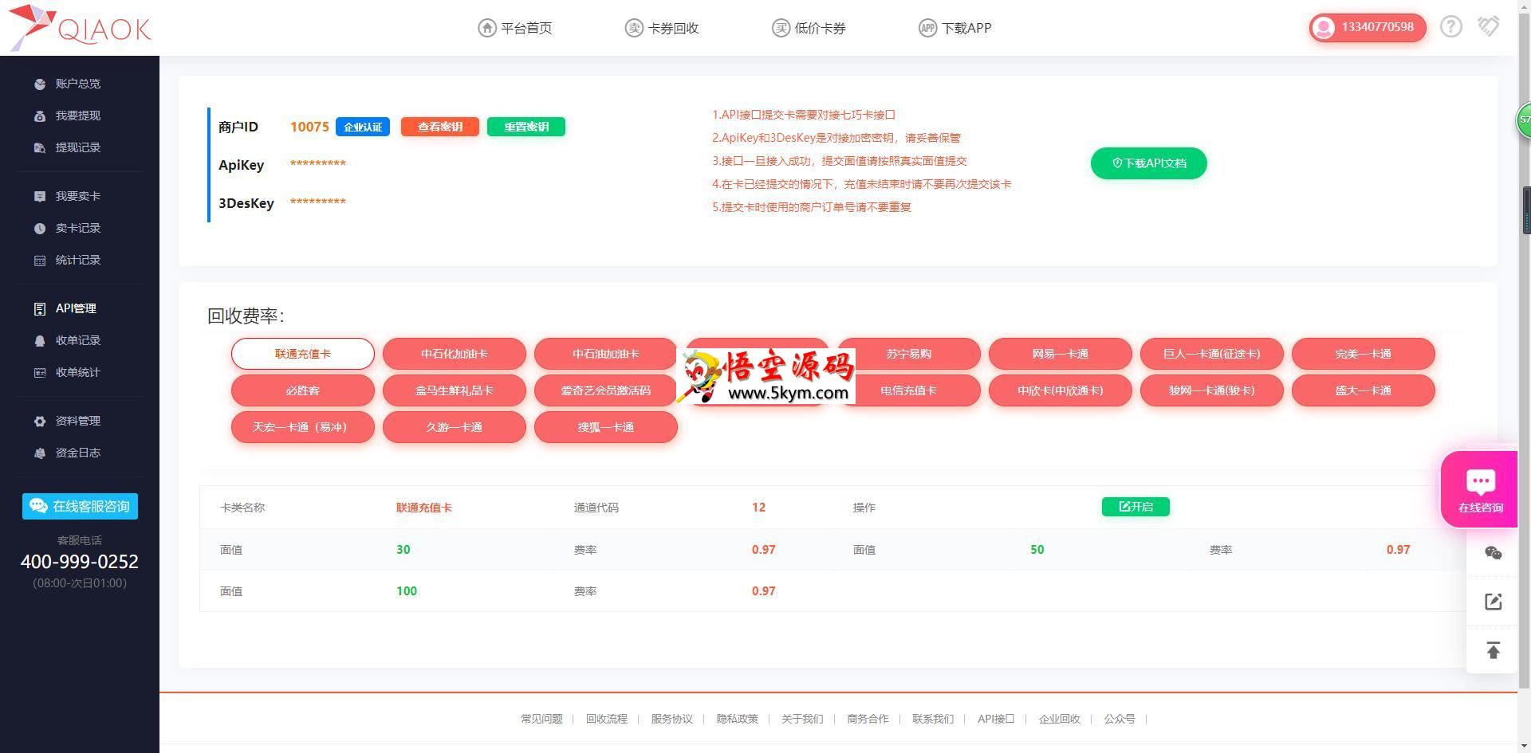Select the 网易一卡通 card type
This screenshot has height=753, width=1531.
point(1061,354)
